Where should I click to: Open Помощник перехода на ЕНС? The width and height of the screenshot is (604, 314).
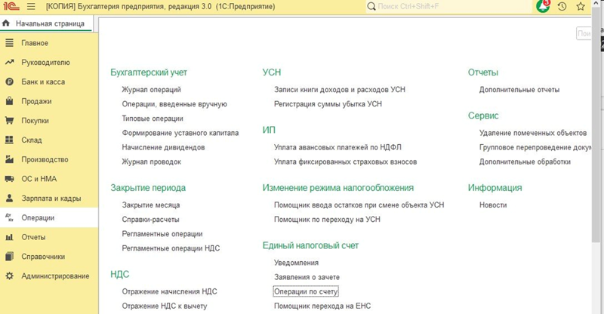point(322,306)
